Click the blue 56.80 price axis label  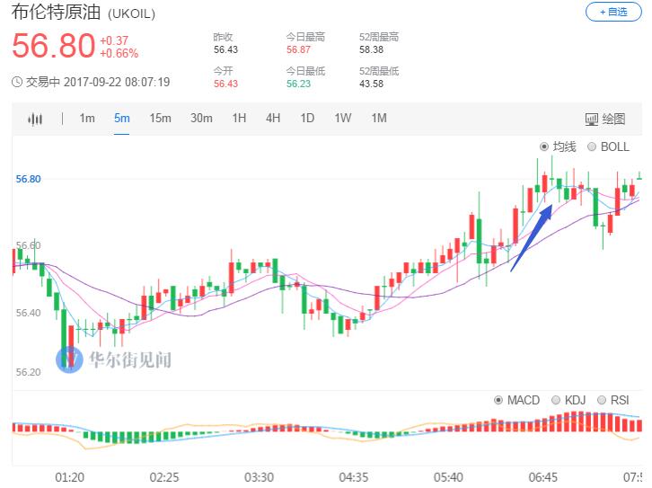click(28, 180)
